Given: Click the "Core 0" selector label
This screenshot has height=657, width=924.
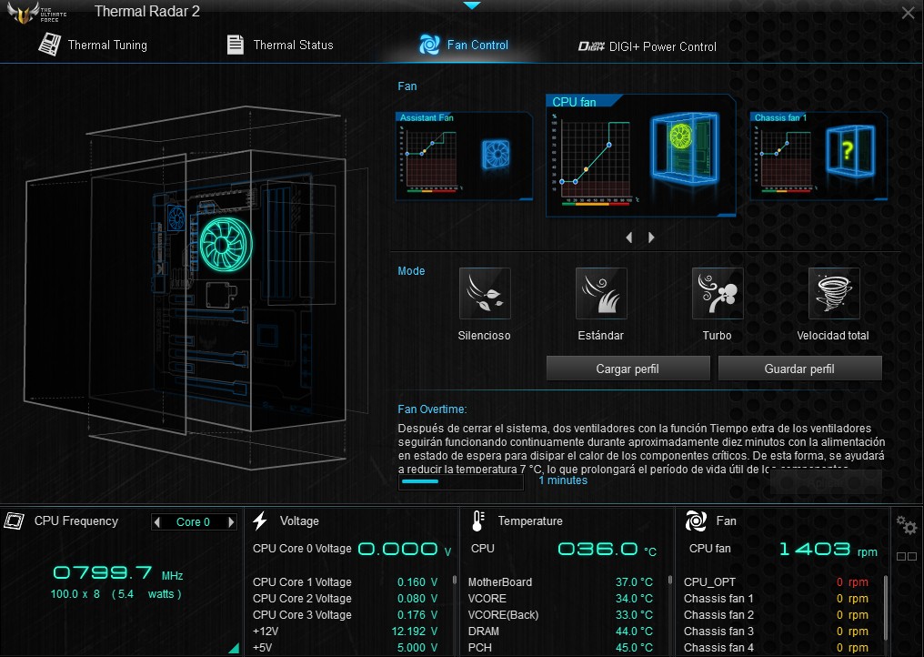Looking at the screenshot, I should (194, 522).
